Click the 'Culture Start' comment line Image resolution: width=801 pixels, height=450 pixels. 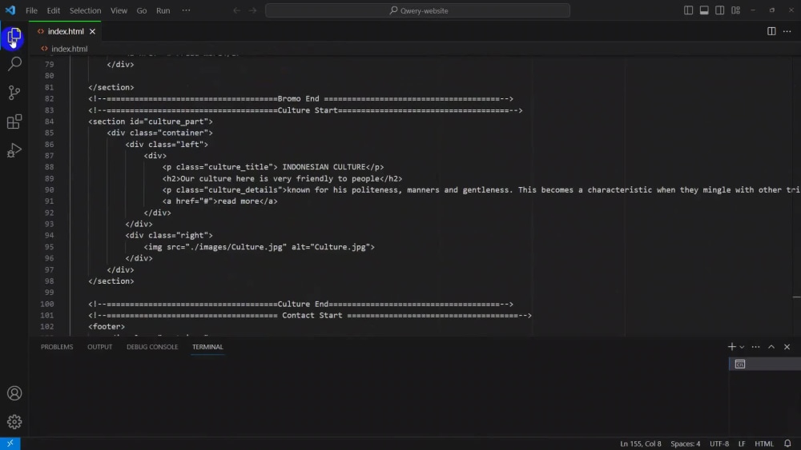point(305,110)
